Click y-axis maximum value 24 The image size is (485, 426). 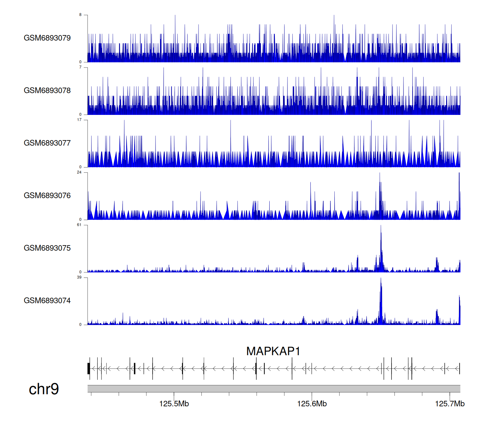pos(79,172)
